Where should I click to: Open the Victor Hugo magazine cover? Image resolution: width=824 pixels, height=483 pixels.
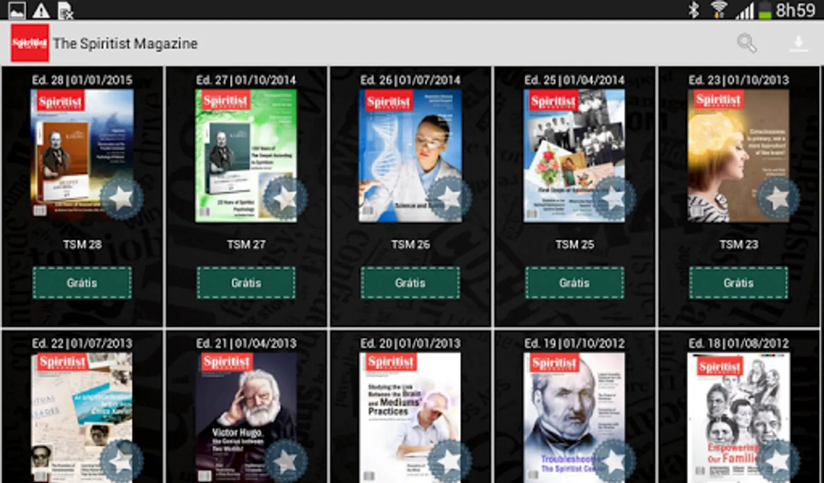[x=246, y=418]
